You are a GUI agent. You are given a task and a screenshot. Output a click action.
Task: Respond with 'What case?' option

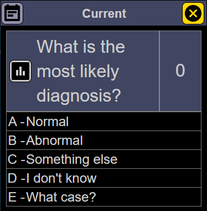click(103, 197)
